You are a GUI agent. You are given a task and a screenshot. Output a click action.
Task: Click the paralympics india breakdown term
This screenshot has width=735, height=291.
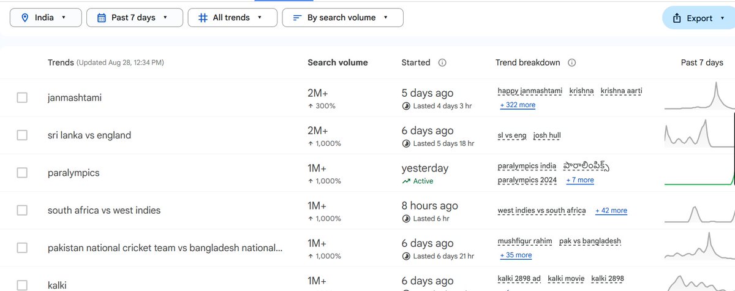tap(527, 166)
